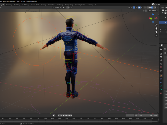
Task: Jump to the timeline start frame
Action: 59,115
